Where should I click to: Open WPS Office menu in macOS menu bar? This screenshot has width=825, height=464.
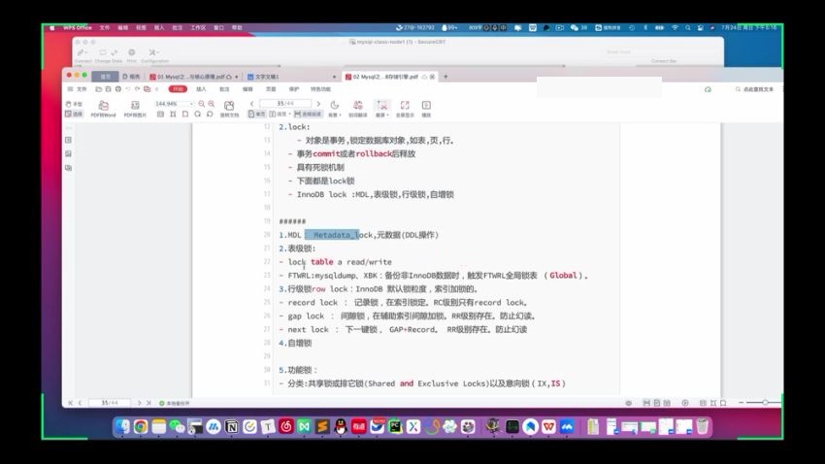pos(78,28)
